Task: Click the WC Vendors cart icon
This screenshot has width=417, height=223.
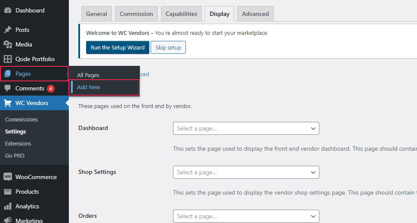Action: tap(8, 103)
